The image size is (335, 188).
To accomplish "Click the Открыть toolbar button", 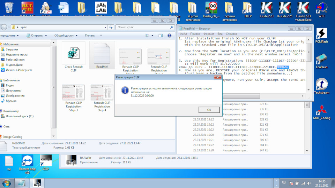I will [x=35, y=36].
